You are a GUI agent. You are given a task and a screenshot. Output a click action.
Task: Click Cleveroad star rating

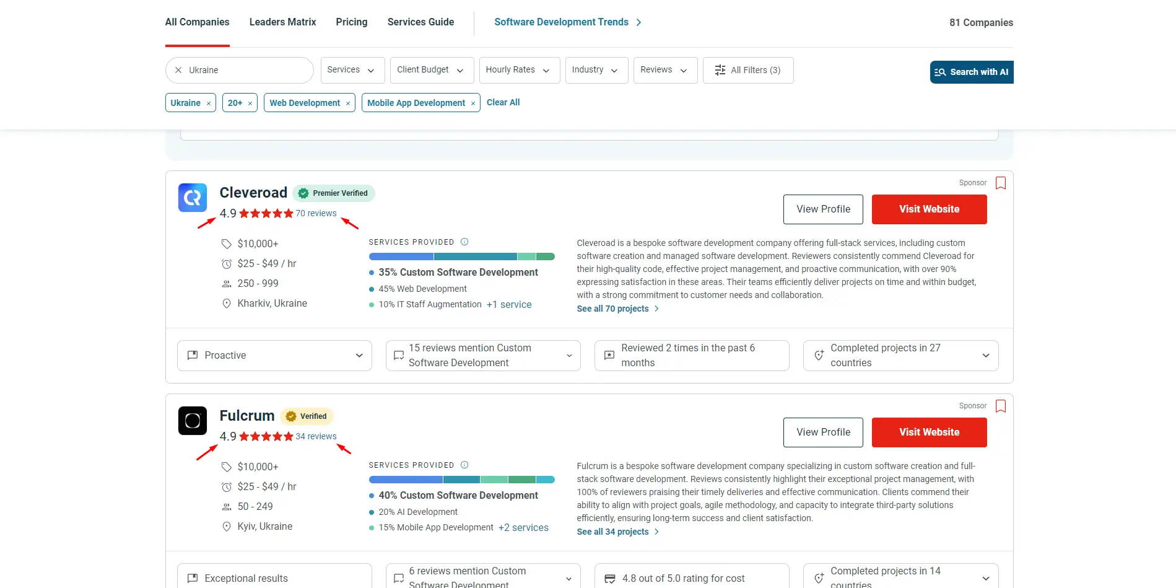266,213
